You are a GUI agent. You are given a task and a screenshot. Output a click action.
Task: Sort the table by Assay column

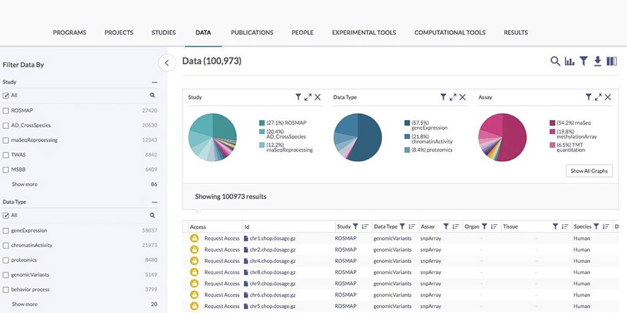coord(455,227)
